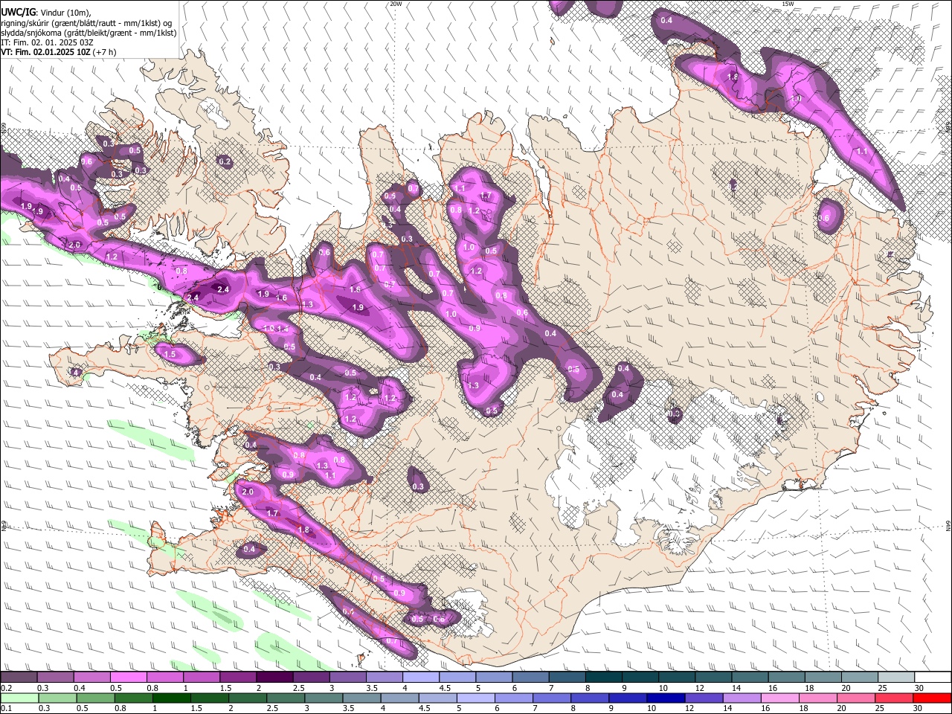The height and width of the screenshot is (714, 952).
Task: Select the light lavender upper-legend swatch above 4
Action: point(421,678)
